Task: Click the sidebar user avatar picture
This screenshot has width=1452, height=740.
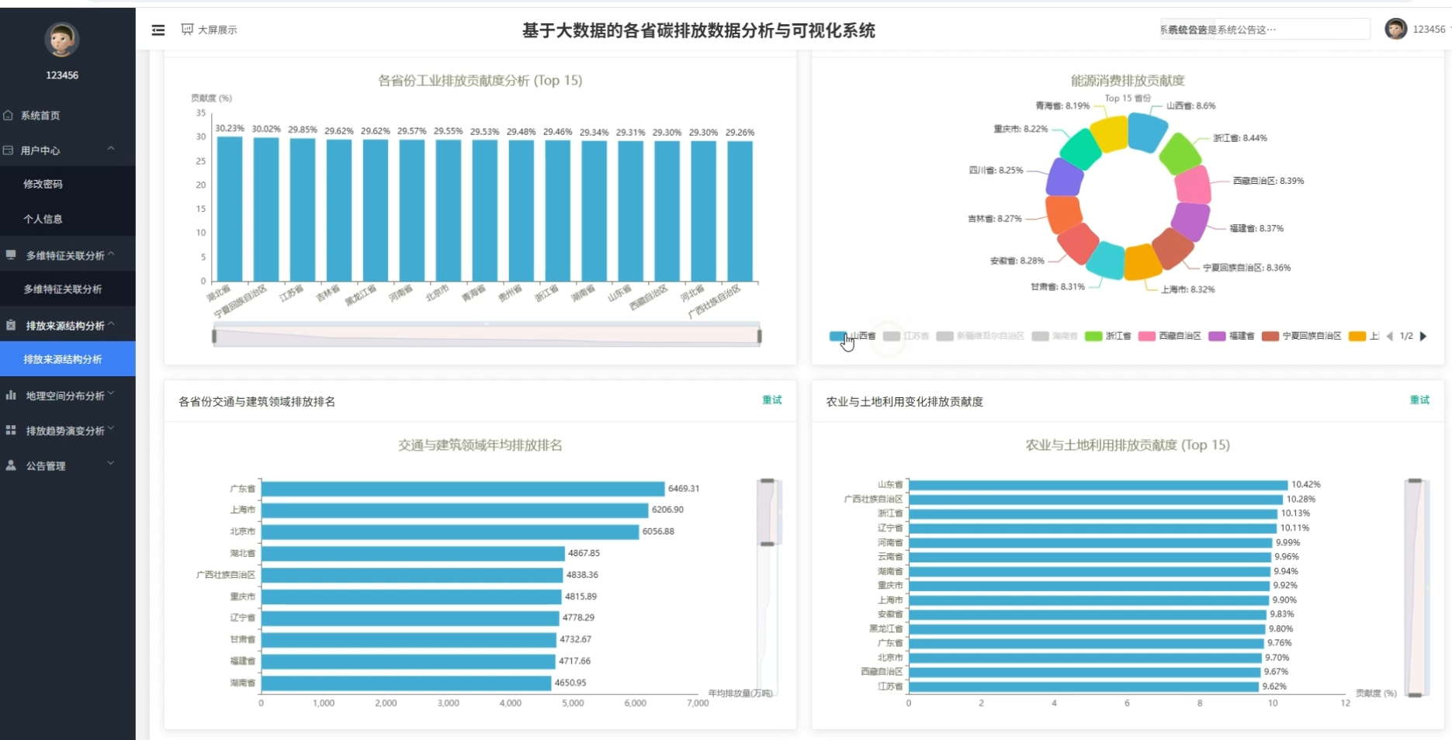Action: pos(61,40)
